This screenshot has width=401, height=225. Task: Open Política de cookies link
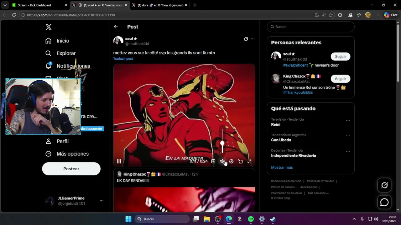point(283,187)
